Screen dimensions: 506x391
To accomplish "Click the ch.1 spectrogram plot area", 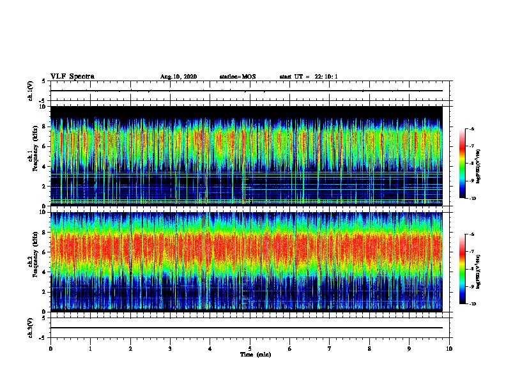I will pyautogui.click(x=247, y=156).
